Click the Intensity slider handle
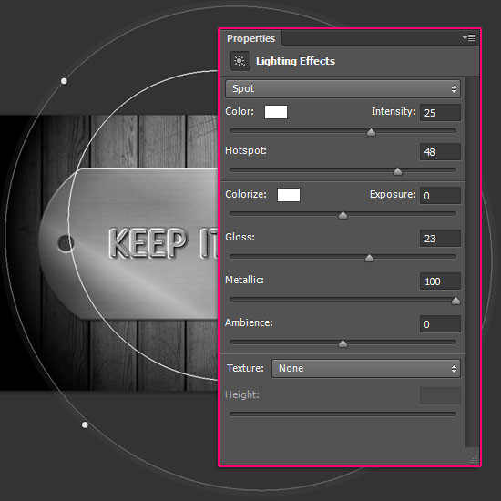Viewport: 501px width, 501px height. tap(371, 132)
